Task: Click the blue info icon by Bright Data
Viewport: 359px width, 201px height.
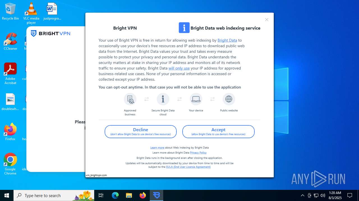Action: coord(184,28)
